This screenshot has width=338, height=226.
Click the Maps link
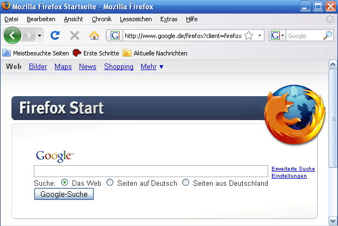[63, 67]
